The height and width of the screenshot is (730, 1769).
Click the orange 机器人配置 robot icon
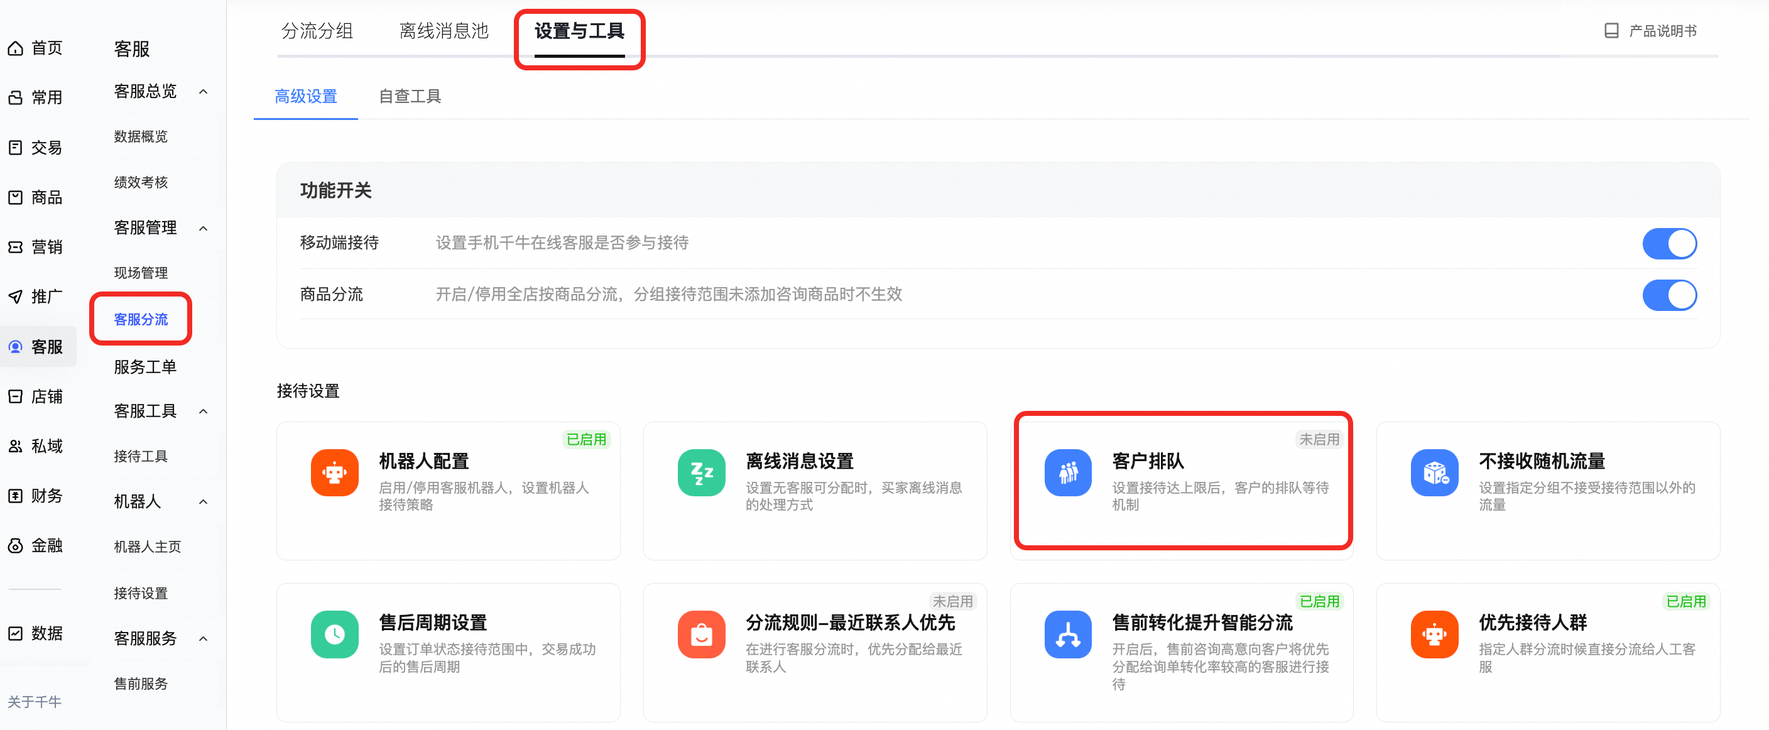click(334, 472)
